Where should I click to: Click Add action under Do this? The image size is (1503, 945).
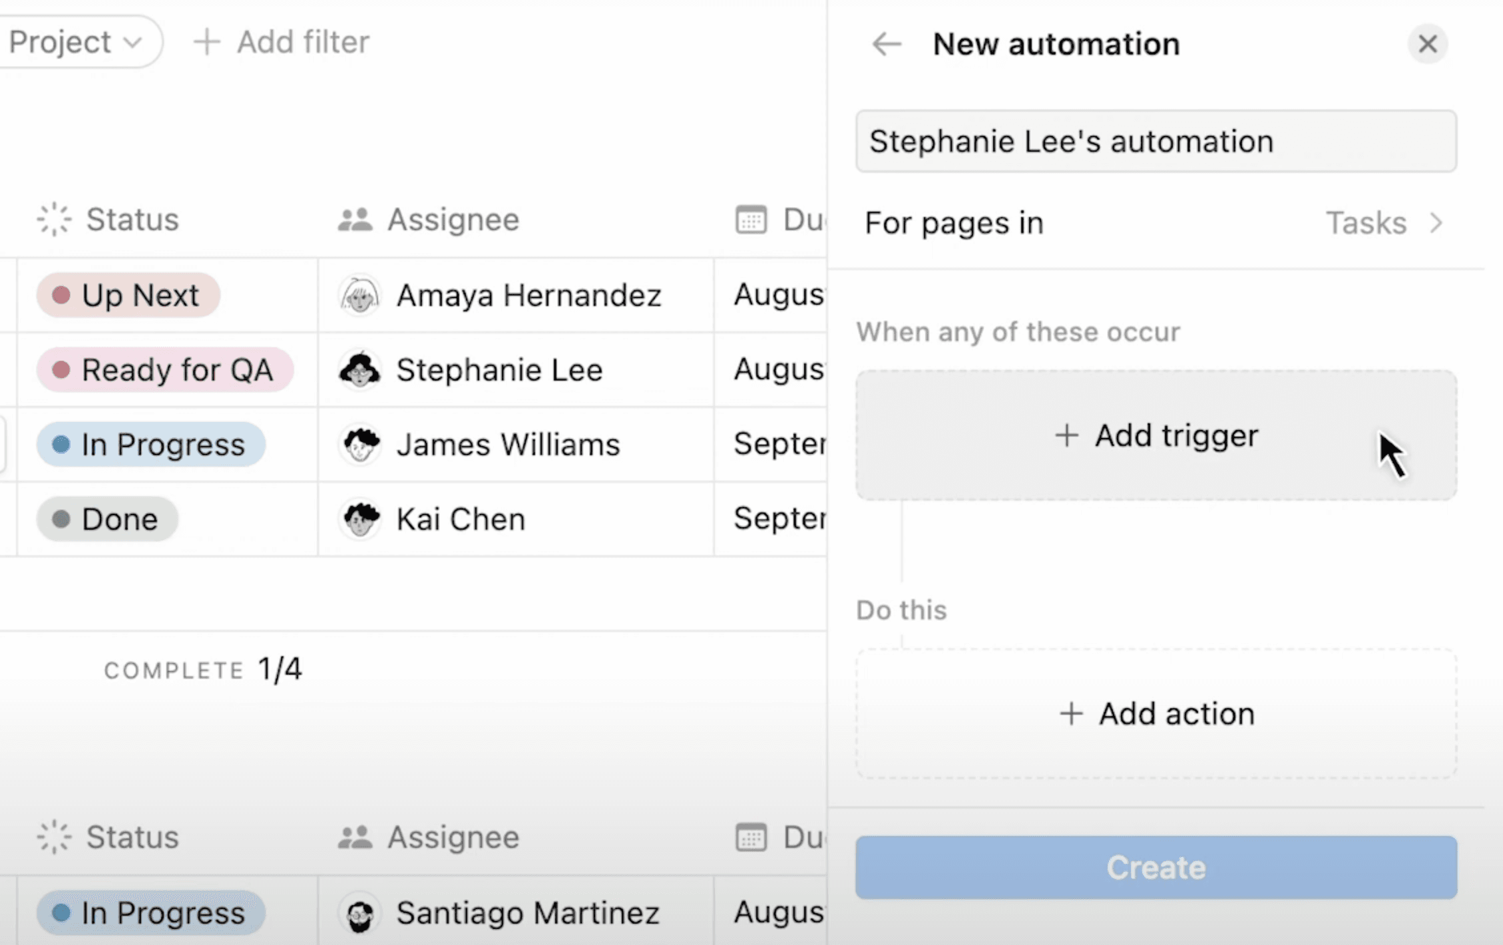tap(1156, 713)
